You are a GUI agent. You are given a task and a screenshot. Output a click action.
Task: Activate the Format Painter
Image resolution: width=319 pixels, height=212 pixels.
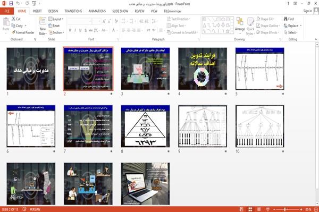(x=23, y=32)
